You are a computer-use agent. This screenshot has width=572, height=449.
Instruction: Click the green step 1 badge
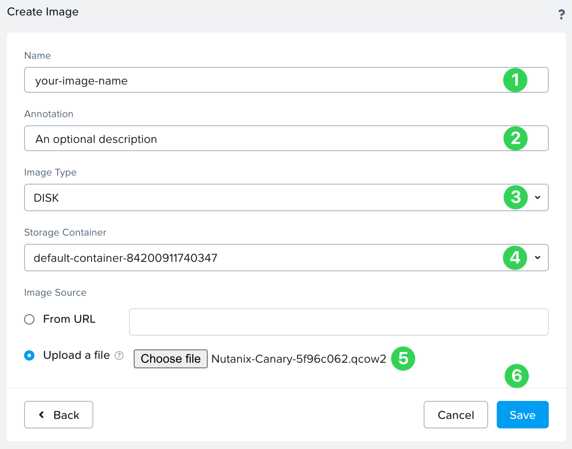click(x=515, y=80)
